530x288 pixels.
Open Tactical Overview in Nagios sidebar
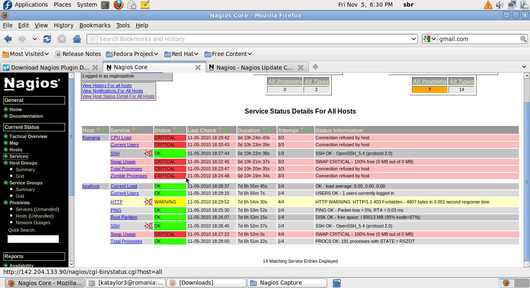coord(28,136)
